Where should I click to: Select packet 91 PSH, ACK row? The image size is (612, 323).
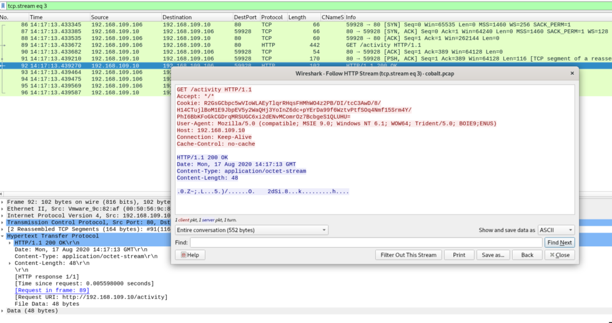(x=306, y=59)
